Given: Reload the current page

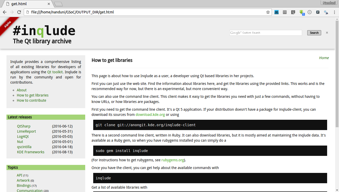Looking at the screenshot, I should click(x=19, y=12).
